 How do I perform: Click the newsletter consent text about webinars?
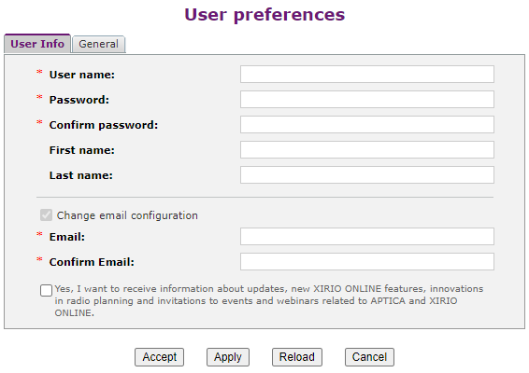pyautogui.click(x=269, y=300)
